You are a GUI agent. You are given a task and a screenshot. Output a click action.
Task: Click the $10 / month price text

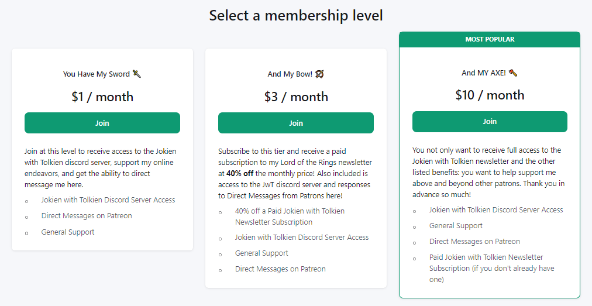click(x=490, y=95)
